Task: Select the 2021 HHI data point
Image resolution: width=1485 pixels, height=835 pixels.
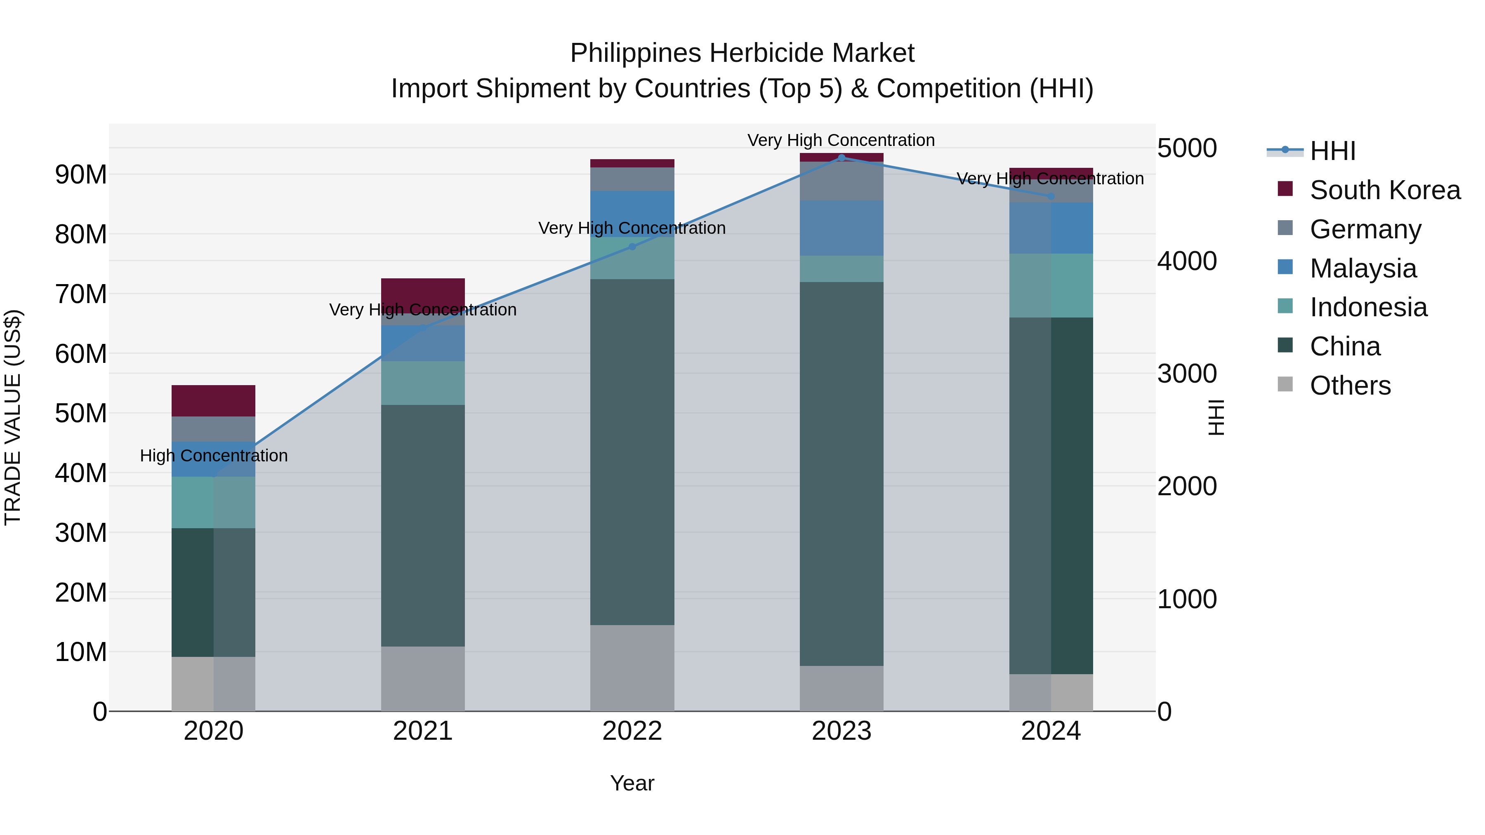Action: [x=423, y=329]
